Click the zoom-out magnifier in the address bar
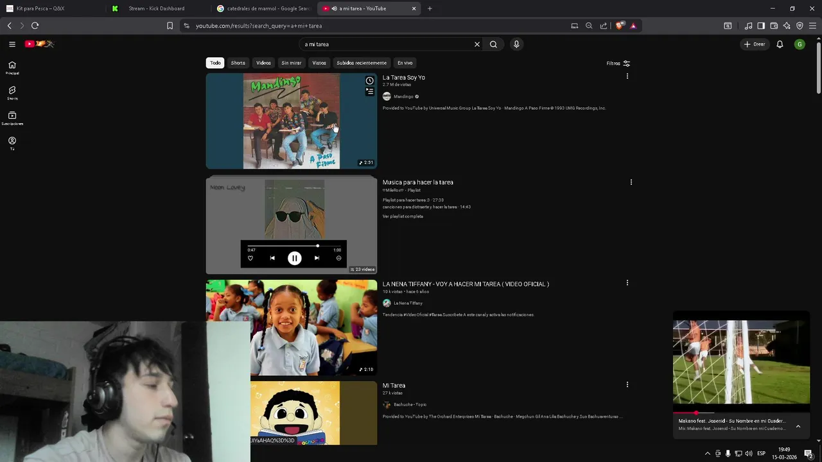This screenshot has height=462, width=822. click(589, 26)
